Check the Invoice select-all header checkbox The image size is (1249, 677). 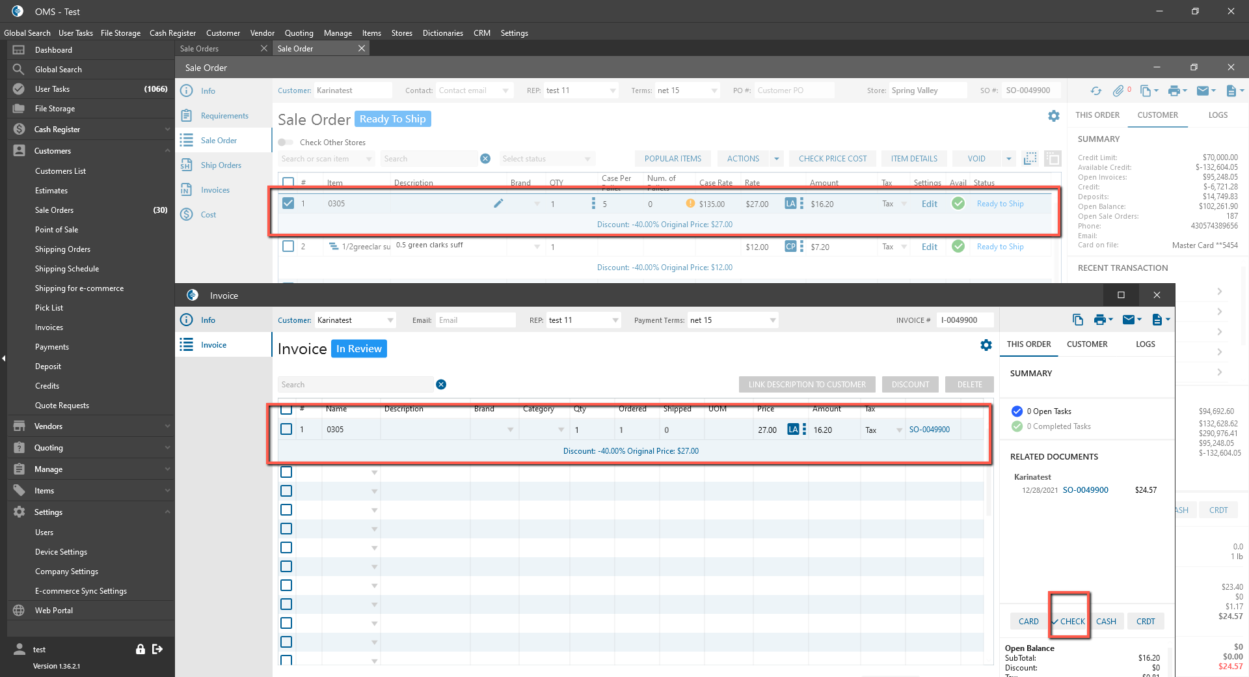[x=286, y=409]
